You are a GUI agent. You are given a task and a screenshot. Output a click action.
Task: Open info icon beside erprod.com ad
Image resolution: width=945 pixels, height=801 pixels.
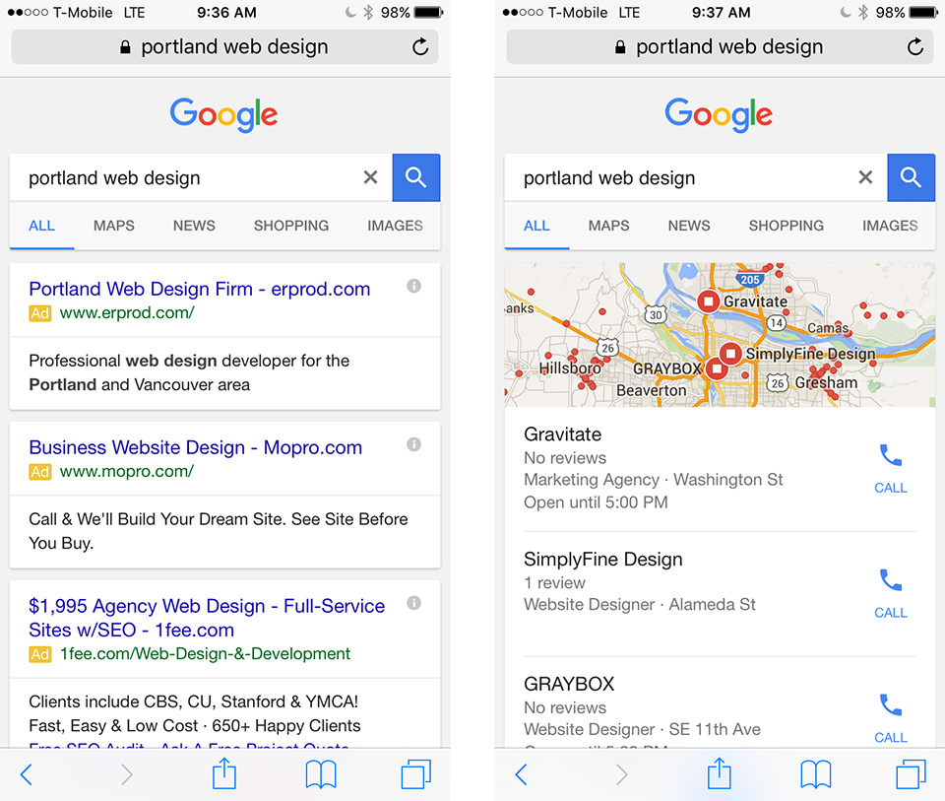point(413,286)
